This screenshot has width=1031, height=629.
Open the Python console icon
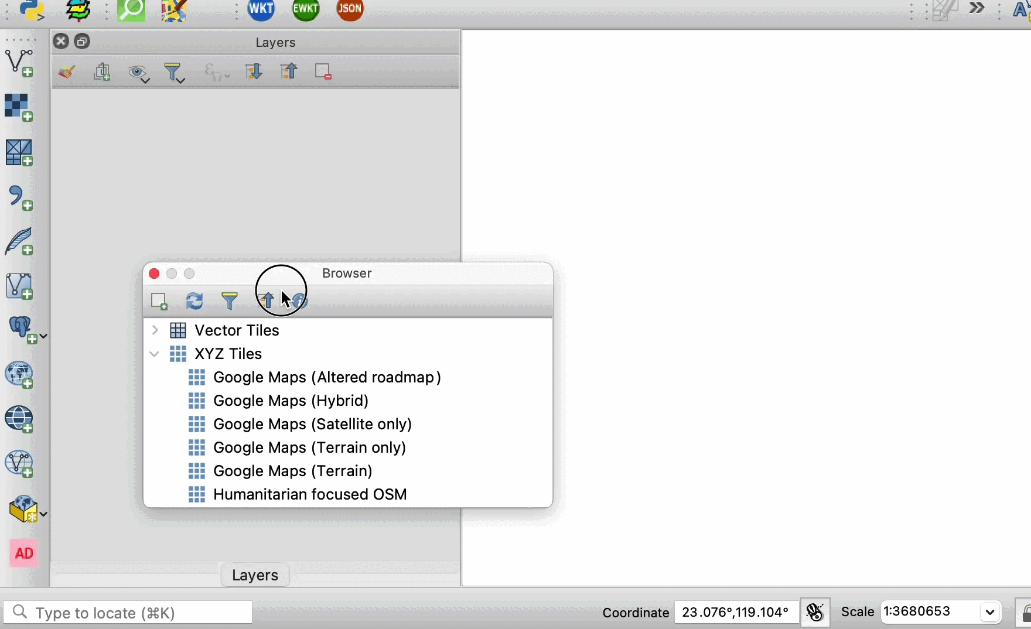(32, 10)
